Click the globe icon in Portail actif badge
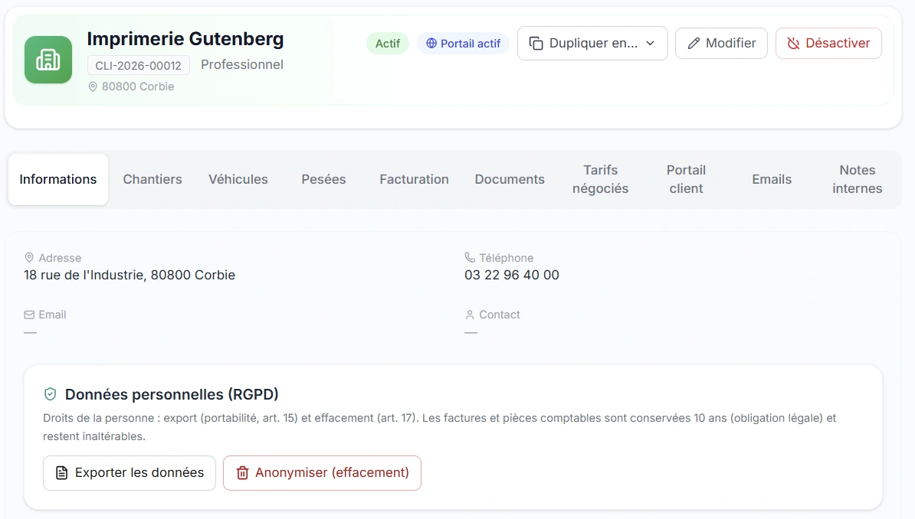915x519 pixels. [431, 43]
